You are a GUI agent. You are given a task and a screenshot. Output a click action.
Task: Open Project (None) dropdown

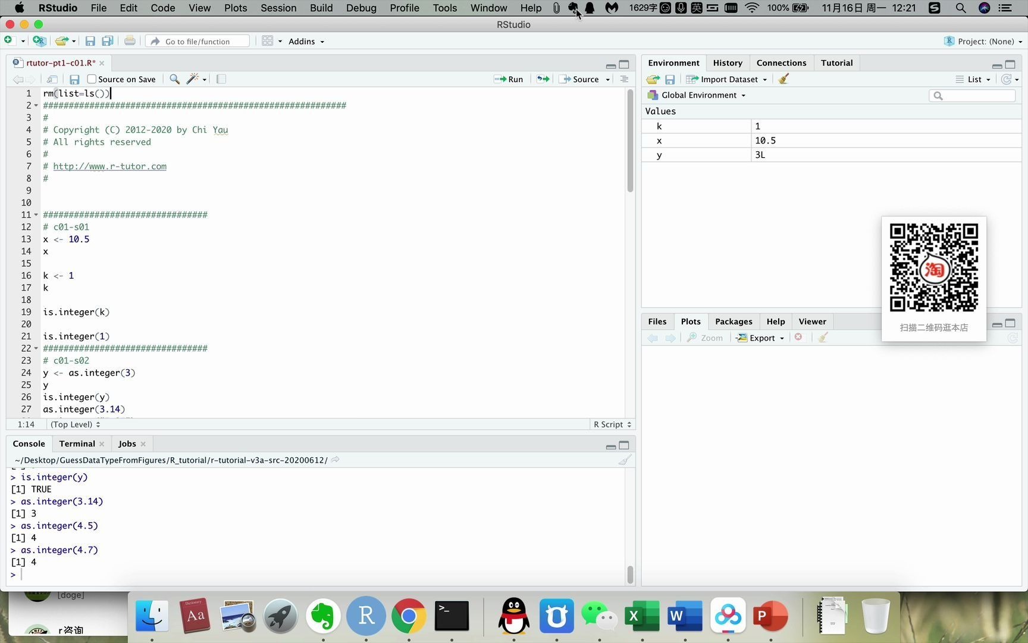pos(983,41)
